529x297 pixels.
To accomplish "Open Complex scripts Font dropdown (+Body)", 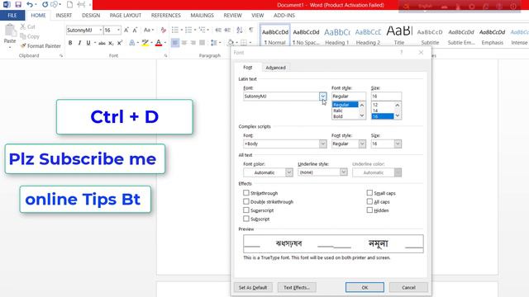I will (x=323, y=144).
